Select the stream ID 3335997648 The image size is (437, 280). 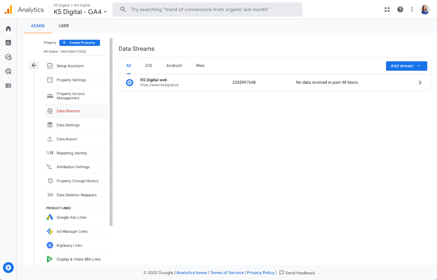tap(244, 82)
